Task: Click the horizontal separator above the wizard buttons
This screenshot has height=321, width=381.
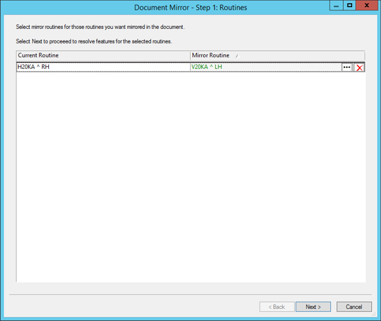Action: click(x=190, y=295)
